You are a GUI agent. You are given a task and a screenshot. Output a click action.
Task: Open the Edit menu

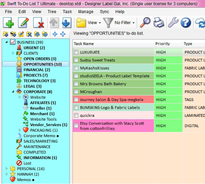(22, 12)
